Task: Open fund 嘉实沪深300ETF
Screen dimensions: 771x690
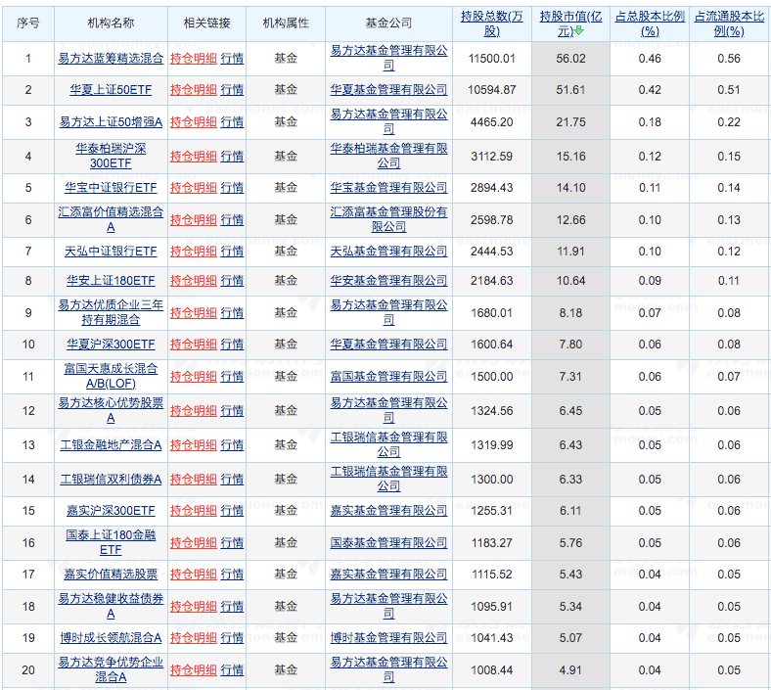Action: pos(111,511)
